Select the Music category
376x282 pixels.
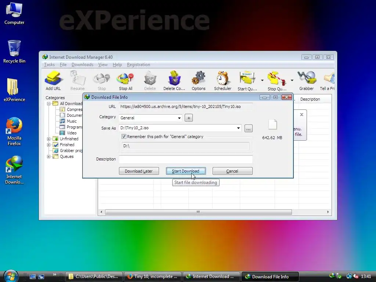pyautogui.click(x=72, y=121)
